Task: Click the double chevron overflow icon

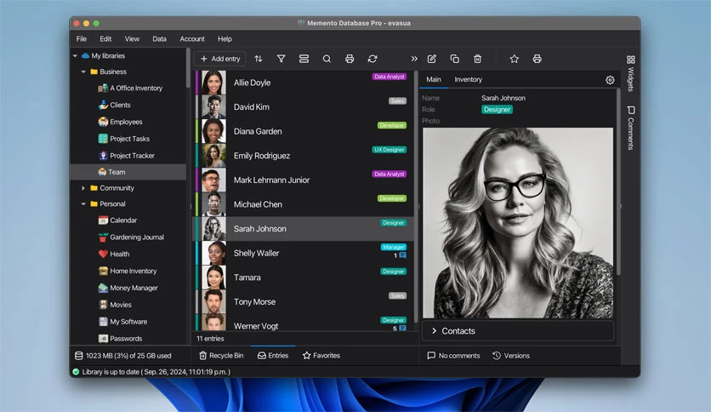Action: click(414, 59)
